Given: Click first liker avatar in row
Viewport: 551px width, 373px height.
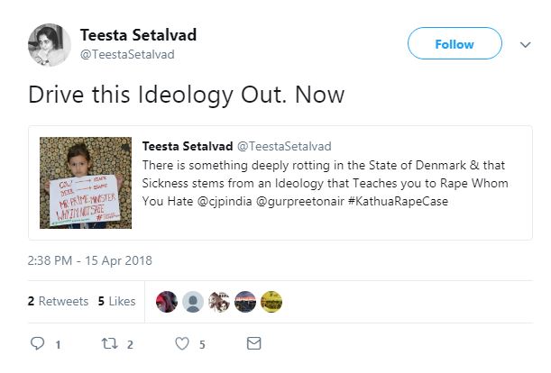Looking at the screenshot, I should [167, 302].
